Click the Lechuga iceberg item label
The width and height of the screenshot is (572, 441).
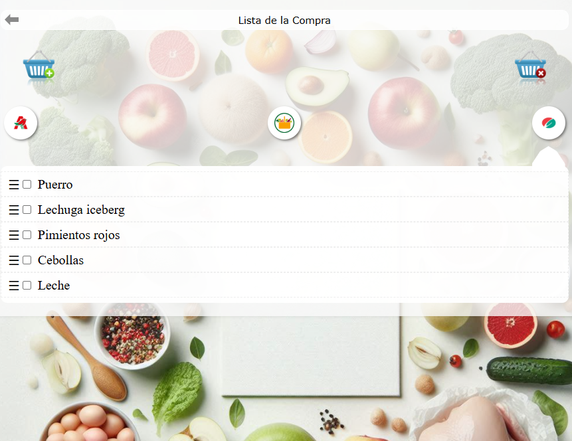[x=81, y=210]
